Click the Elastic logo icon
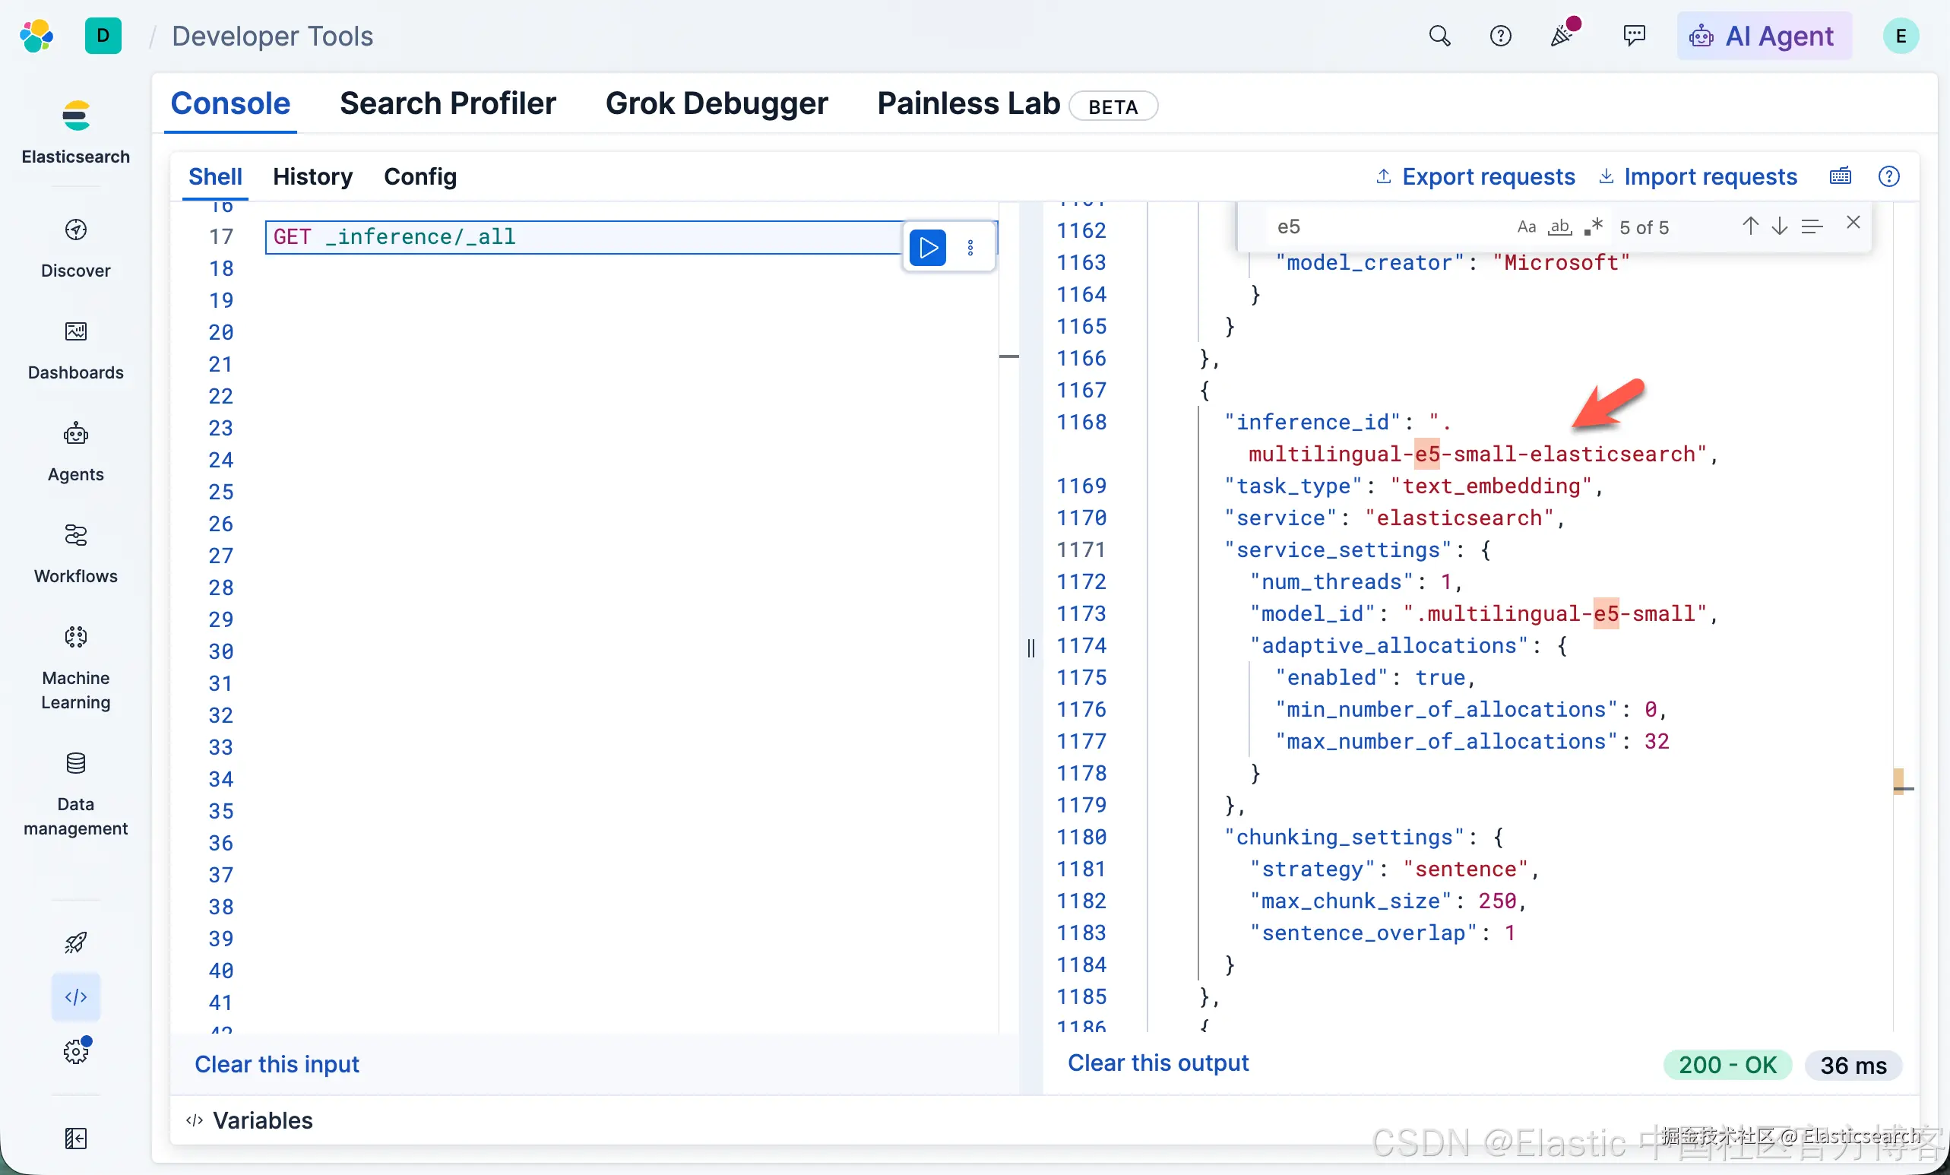 point(36,36)
